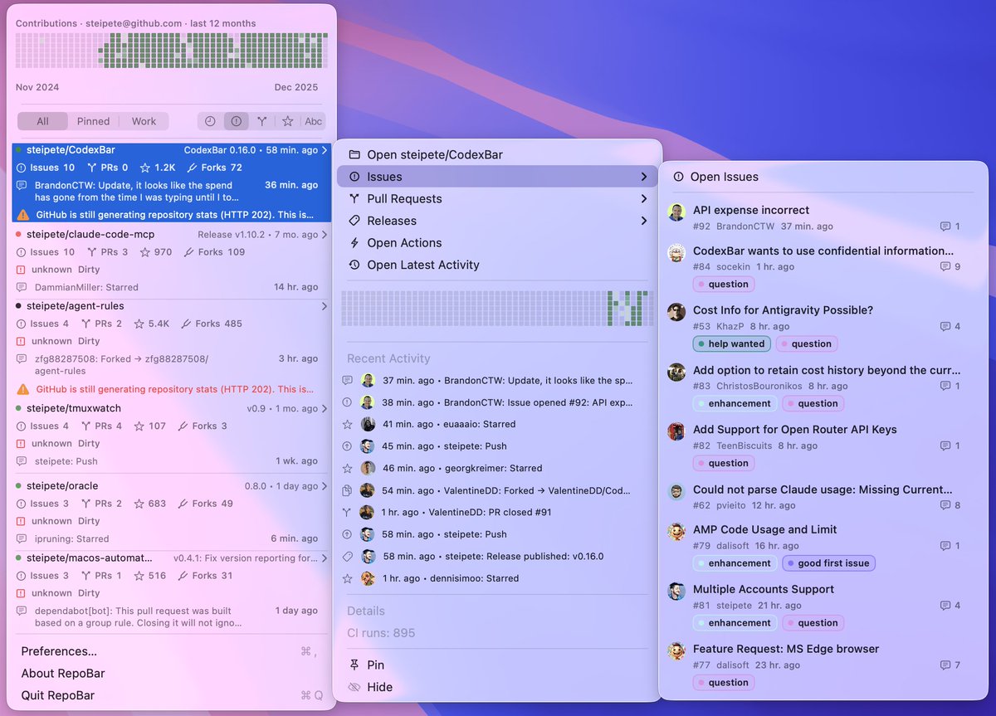Click the good first issue label
This screenshot has height=716, width=996.
tap(828, 563)
